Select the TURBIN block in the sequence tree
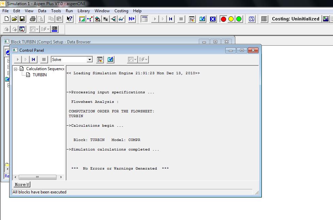This screenshot has height=220, width=333. click(x=39, y=75)
